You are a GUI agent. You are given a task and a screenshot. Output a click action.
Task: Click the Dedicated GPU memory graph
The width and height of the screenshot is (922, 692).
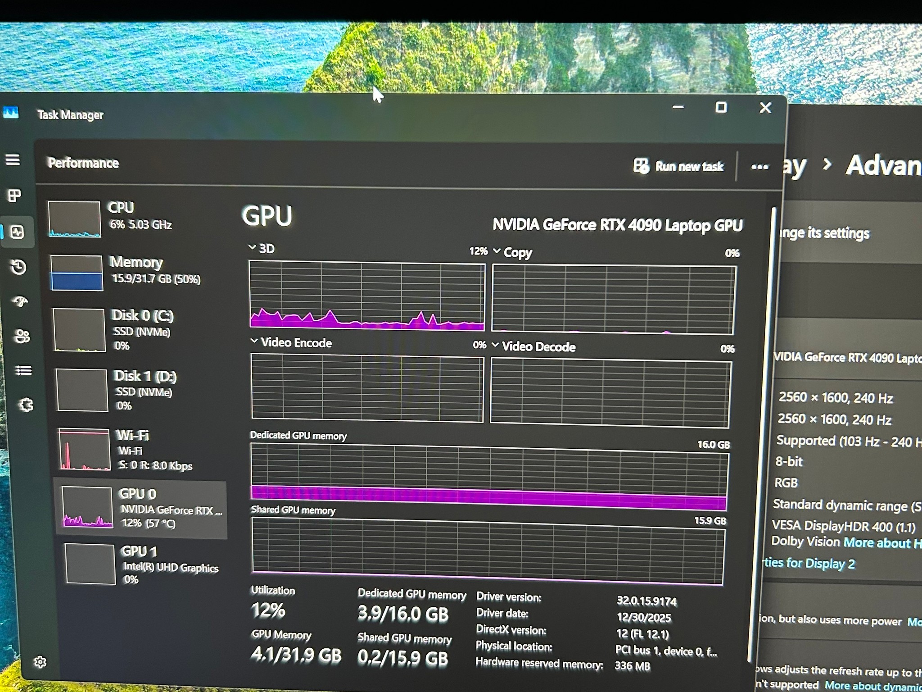point(489,477)
